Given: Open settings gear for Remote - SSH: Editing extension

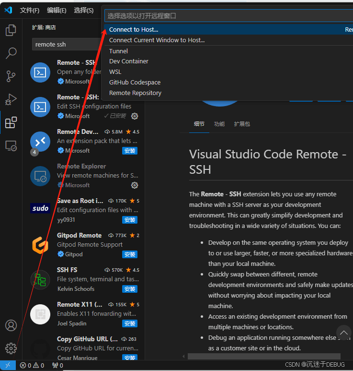Looking at the screenshot, I should [x=135, y=116].
